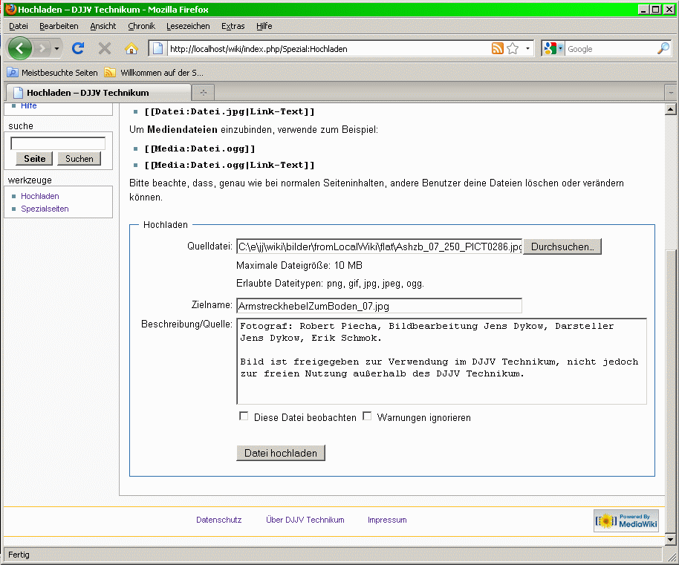Viewport: 679px width, 565px height.
Task: Click the search magnifier icon
Action: point(663,48)
